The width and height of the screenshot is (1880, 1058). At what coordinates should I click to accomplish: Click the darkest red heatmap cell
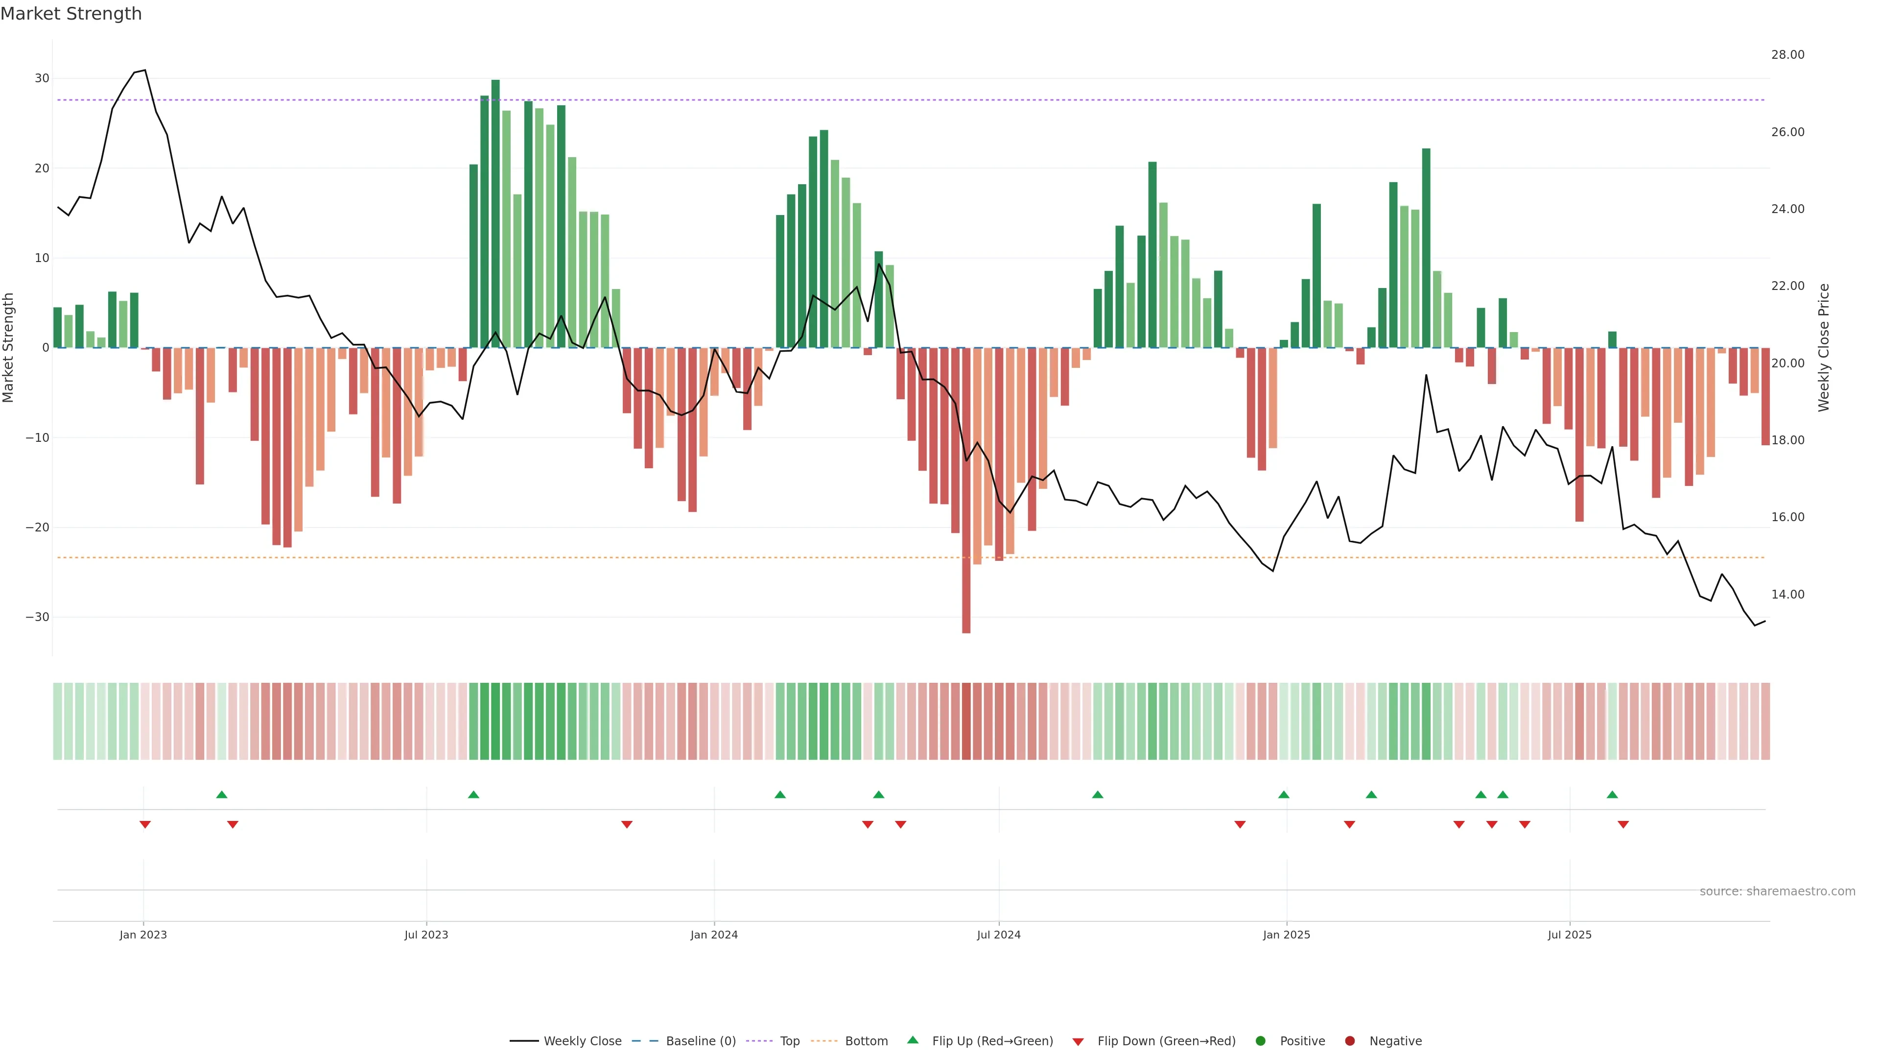point(966,721)
